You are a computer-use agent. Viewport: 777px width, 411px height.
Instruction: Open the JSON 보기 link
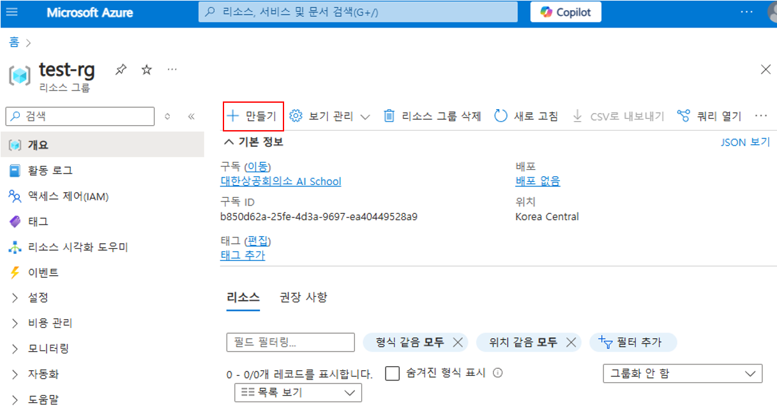click(745, 142)
